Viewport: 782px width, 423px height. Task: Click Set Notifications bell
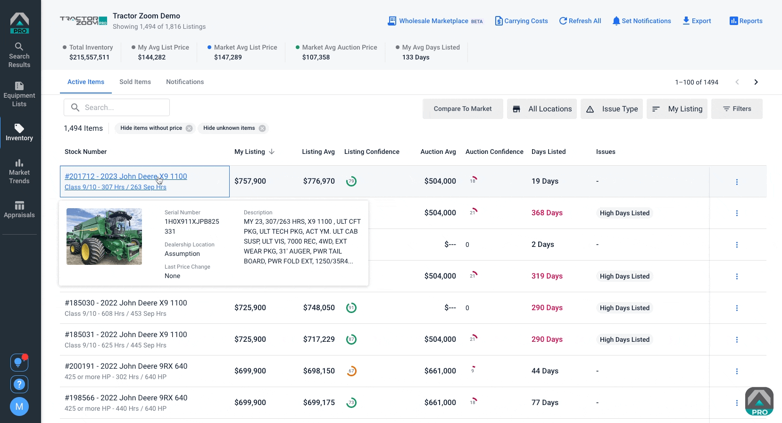641,21
